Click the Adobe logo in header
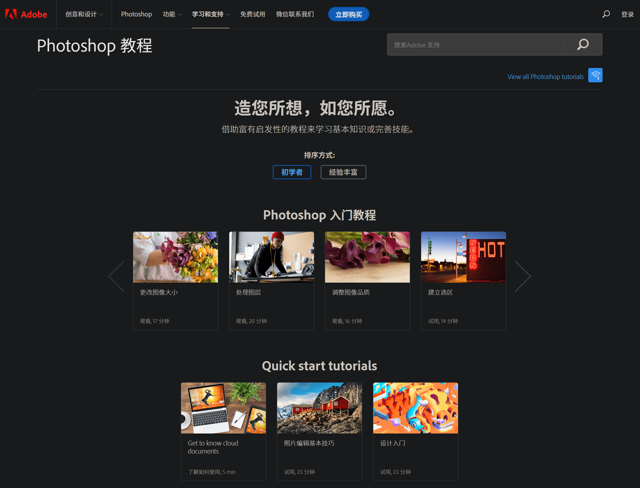 coord(26,14)
